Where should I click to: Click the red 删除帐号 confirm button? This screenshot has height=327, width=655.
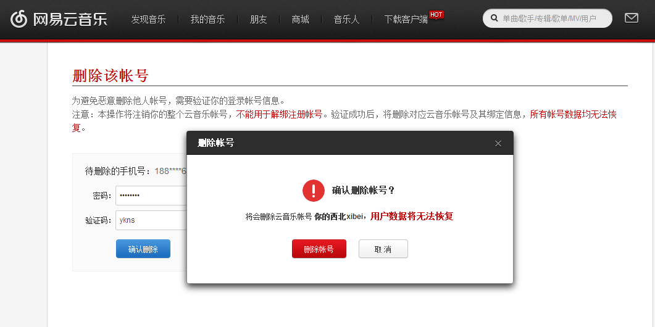pos(319,249)
